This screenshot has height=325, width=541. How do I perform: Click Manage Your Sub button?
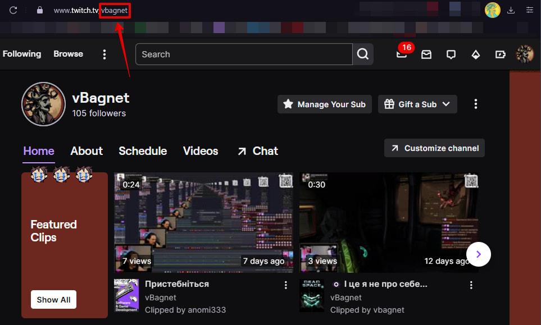325,104
